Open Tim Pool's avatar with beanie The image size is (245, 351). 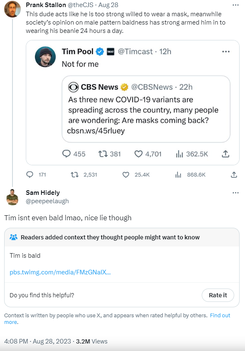[45, 57]
